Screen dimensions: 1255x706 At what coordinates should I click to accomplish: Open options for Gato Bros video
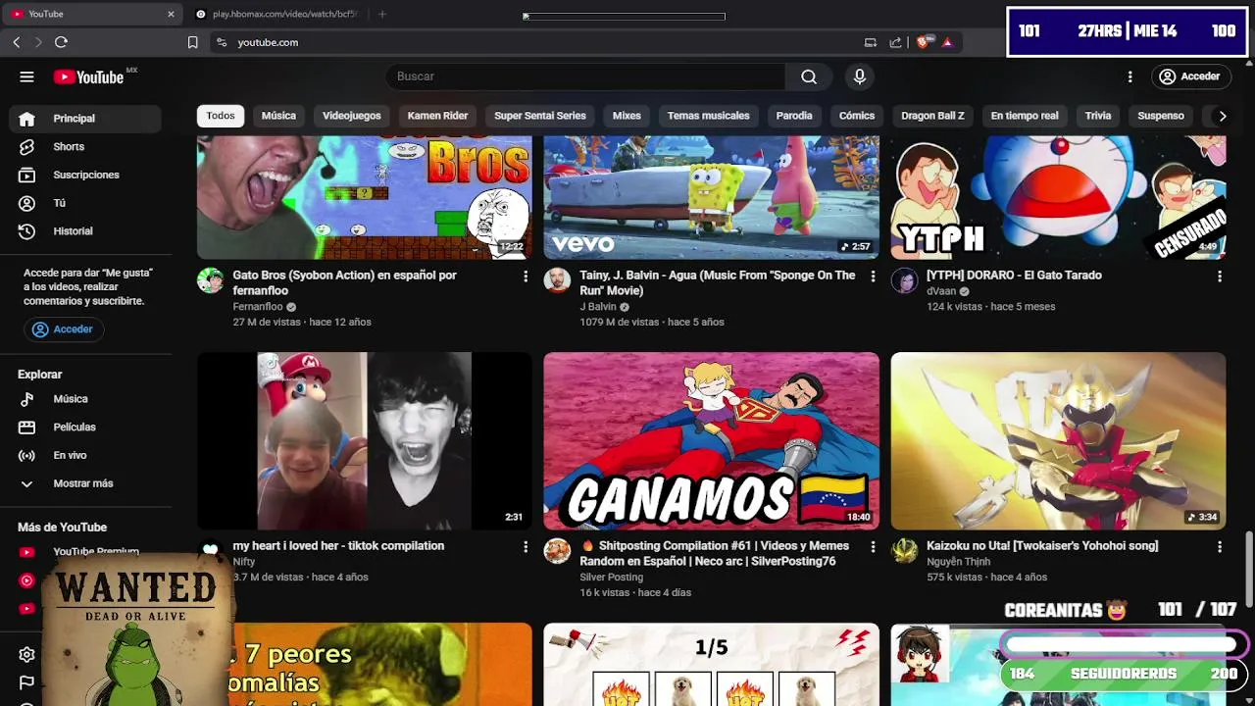(x=526, y=277)
